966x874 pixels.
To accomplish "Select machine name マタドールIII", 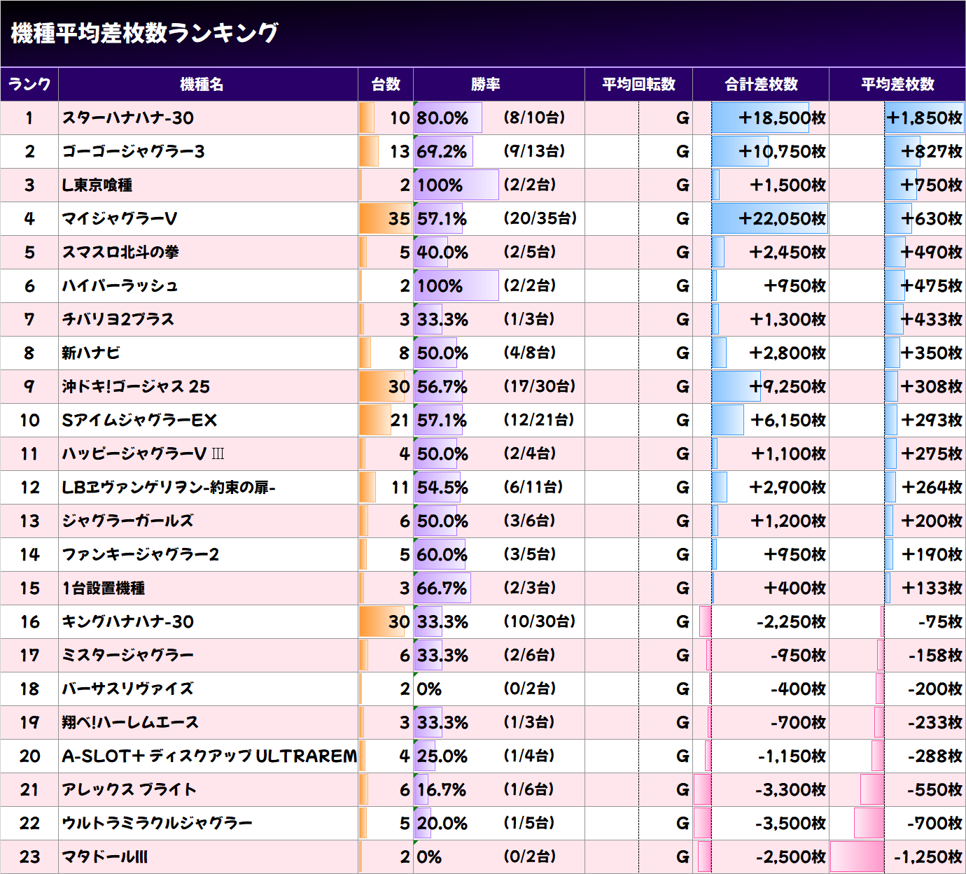I will click(x=105, y=857).
